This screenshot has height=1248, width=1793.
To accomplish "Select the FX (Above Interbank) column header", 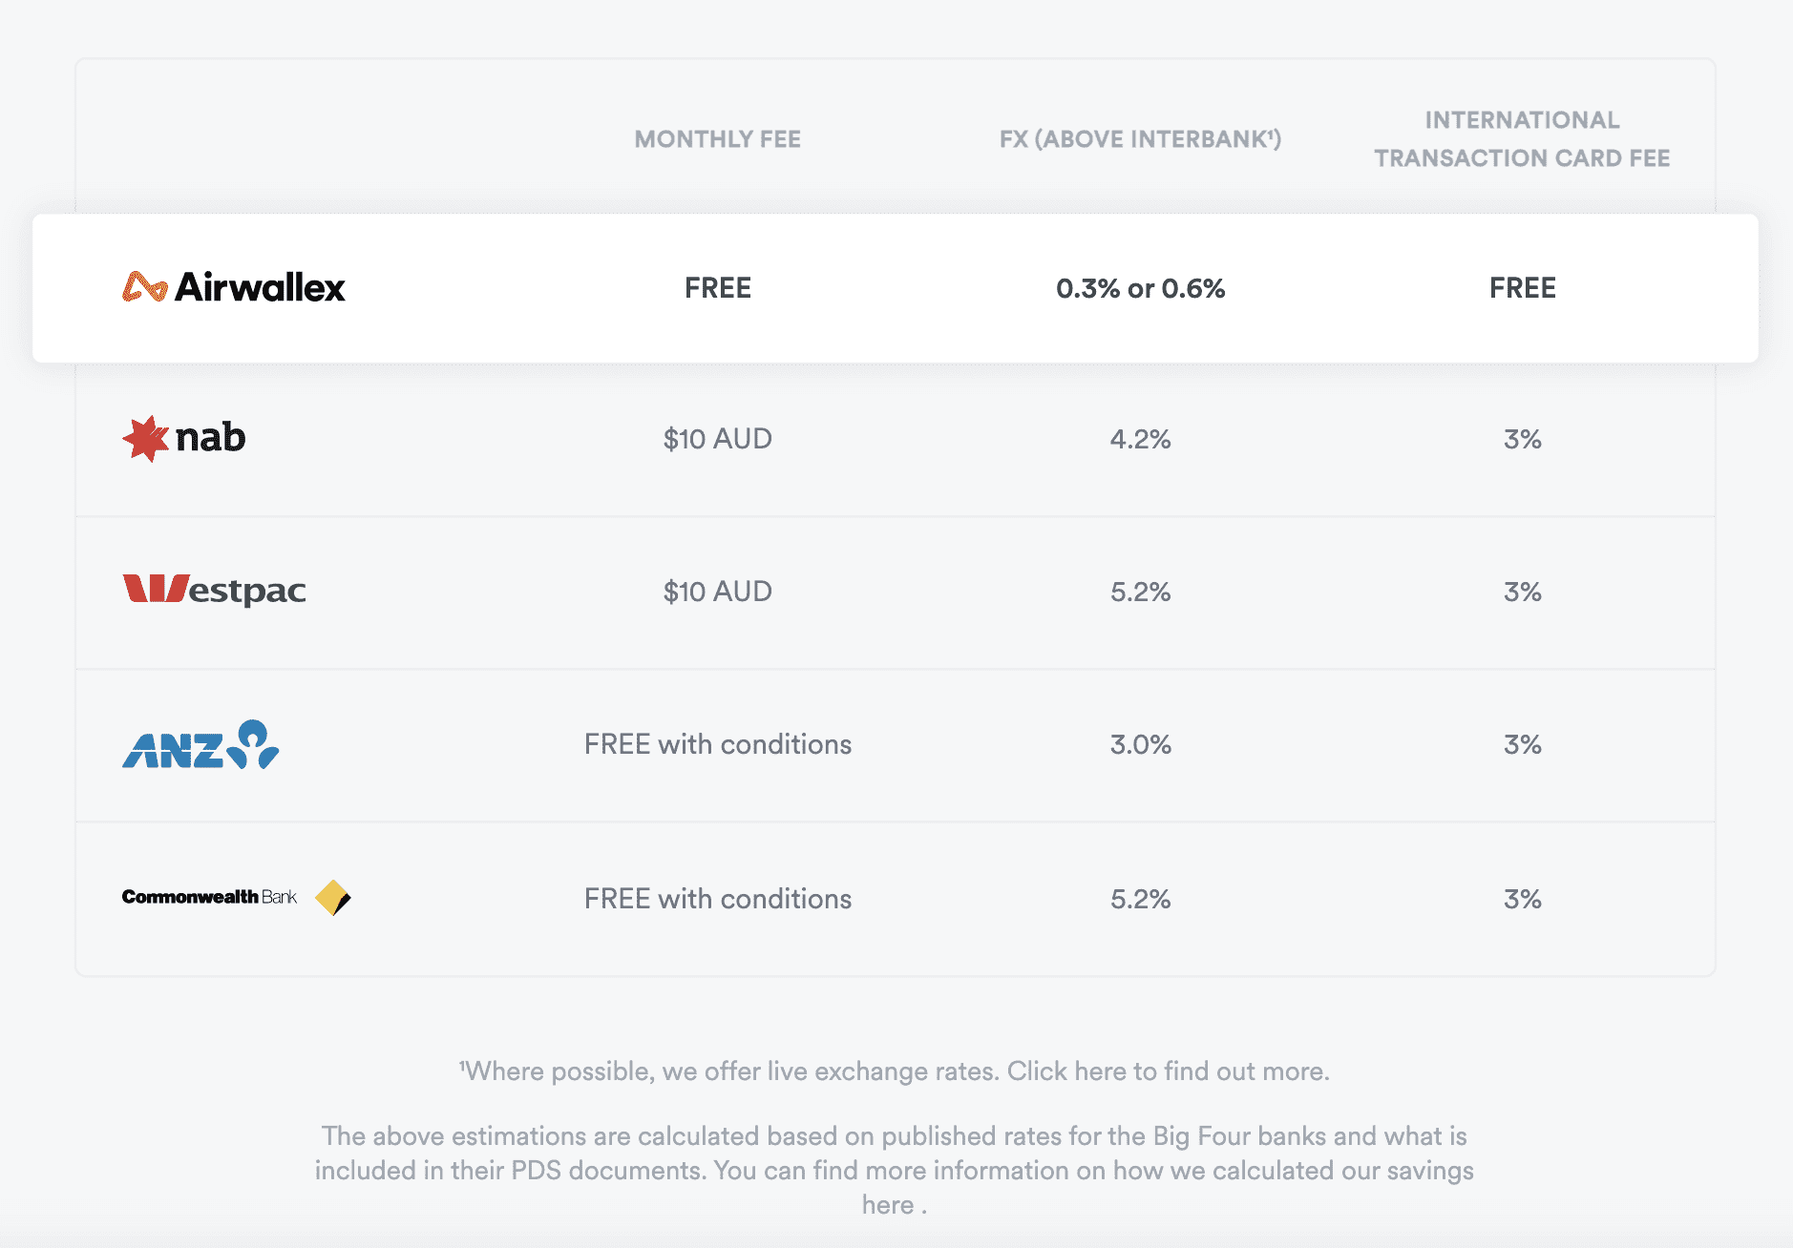I will (x=1140, y=139).
